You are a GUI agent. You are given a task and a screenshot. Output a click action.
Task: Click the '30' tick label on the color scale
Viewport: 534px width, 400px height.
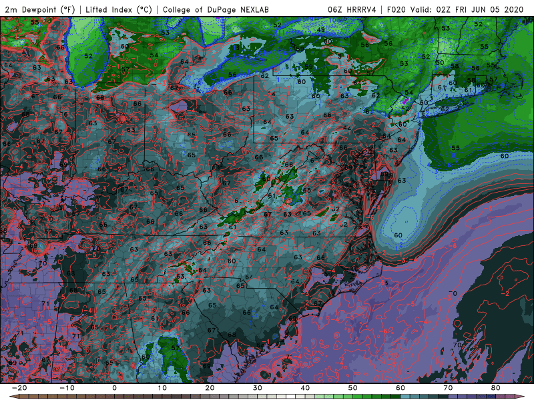pos(258,388)
